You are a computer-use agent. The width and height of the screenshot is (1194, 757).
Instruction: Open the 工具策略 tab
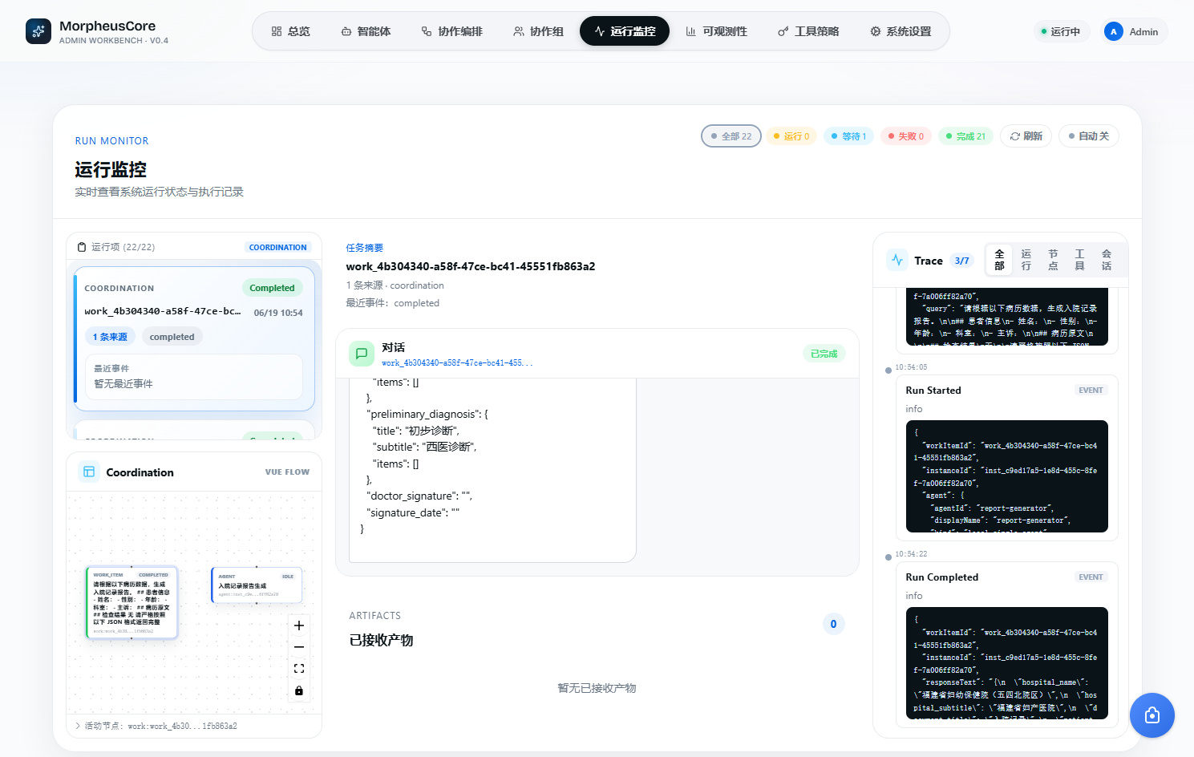[x=808, y=31]
